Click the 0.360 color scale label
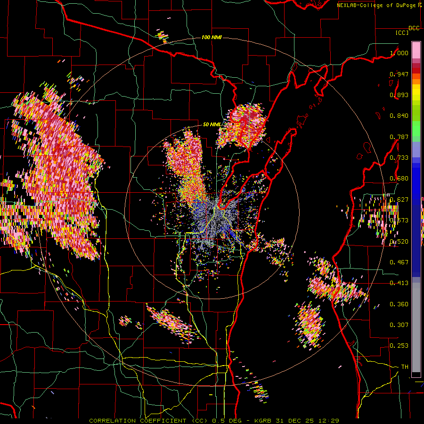Viewport: 424px width, 424px height. click(x=399, y=304)
